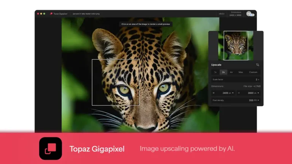Click the version label v8.0.0

[x=222, y=14]
